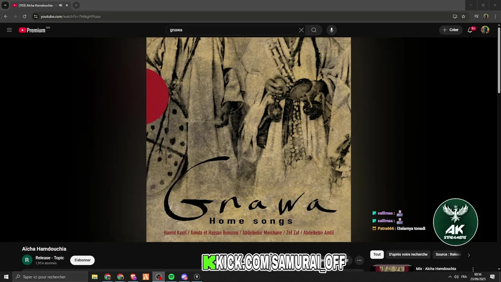This screenshot has width=501, height=282.
Task: Open the volume control in tray
Action: pyautogui.click(x=456, y=277)
